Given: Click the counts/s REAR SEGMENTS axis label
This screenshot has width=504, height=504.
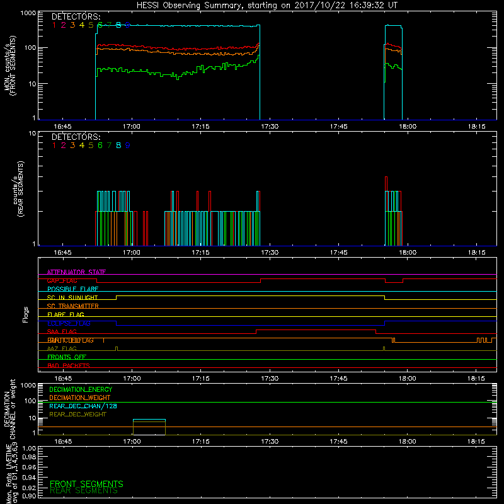Looking at the screenshot, I should (18, 189).
